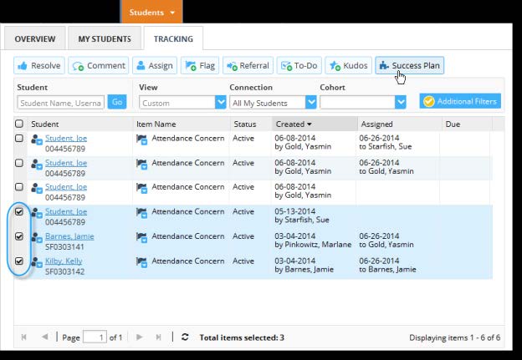Add a Comment to selected items
This screenshot has width=522, height=360.
(x=98, y=66)
